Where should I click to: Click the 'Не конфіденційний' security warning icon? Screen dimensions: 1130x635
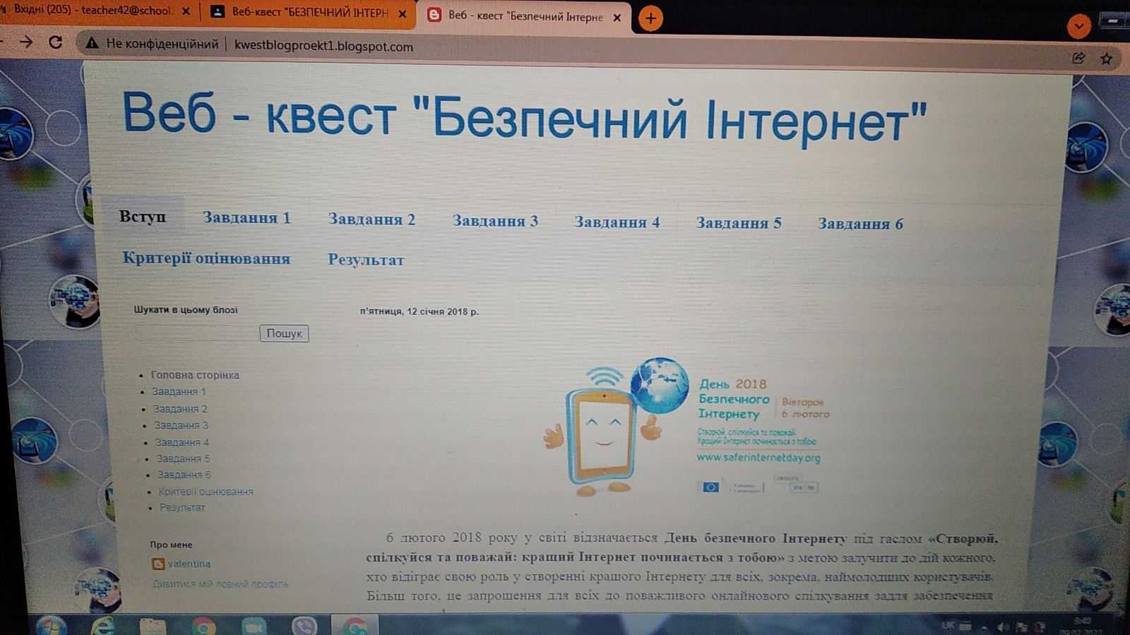coord(92,44)
